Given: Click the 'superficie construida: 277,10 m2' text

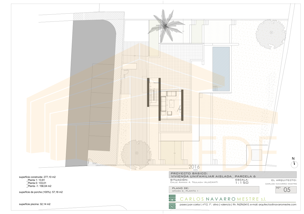Looking at the screenshot, I should [37, 177].
